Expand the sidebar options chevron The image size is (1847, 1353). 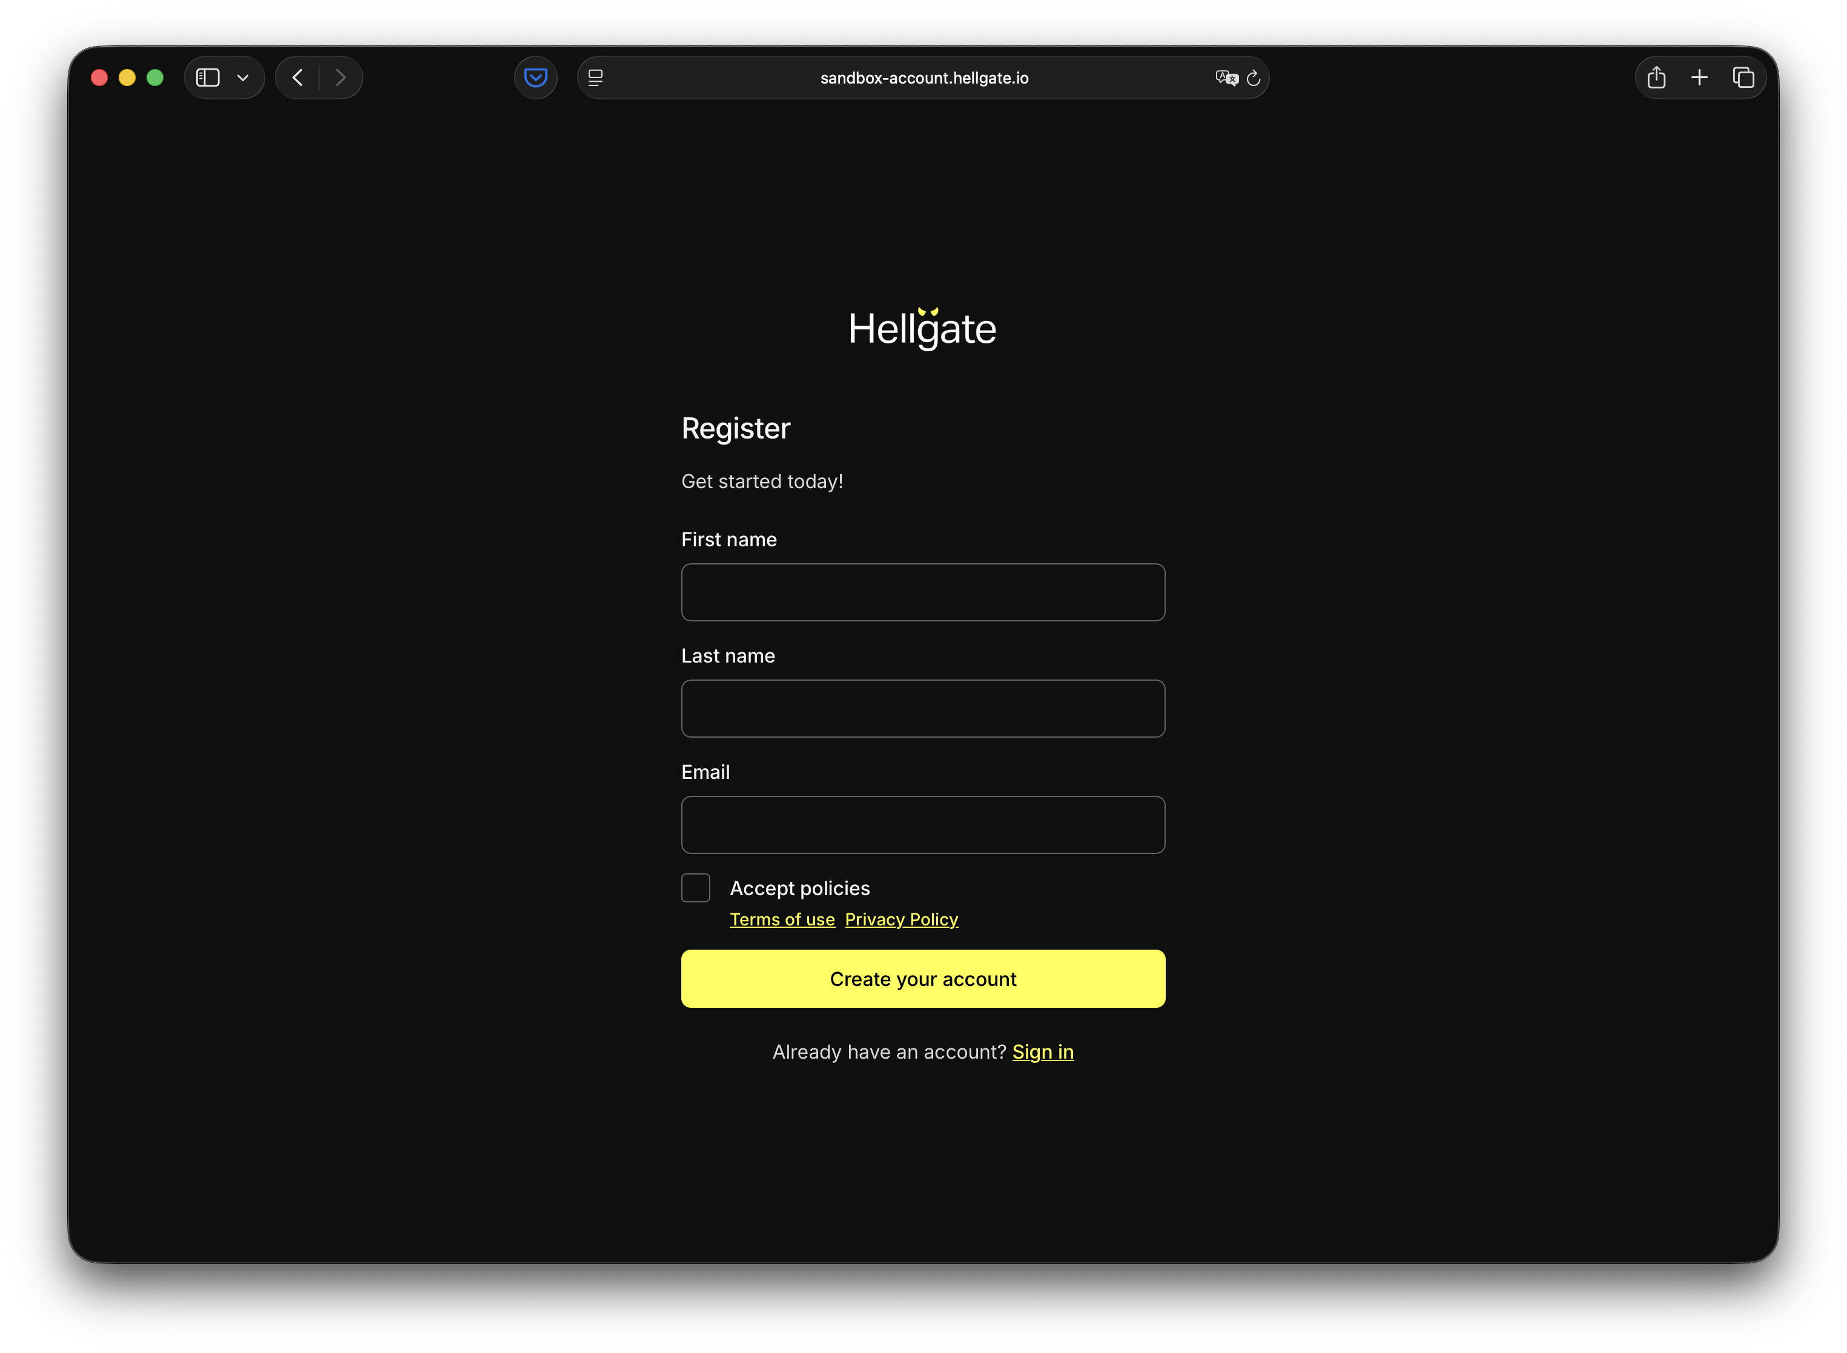[x=242, y=78]
